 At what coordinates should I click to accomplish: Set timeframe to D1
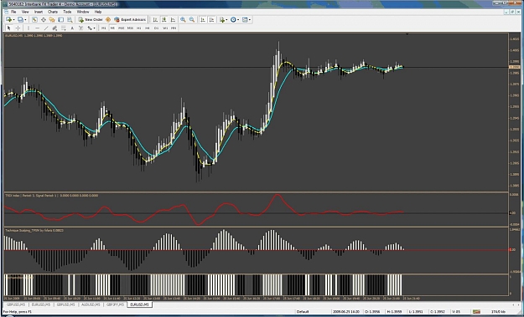pos(156,28)
